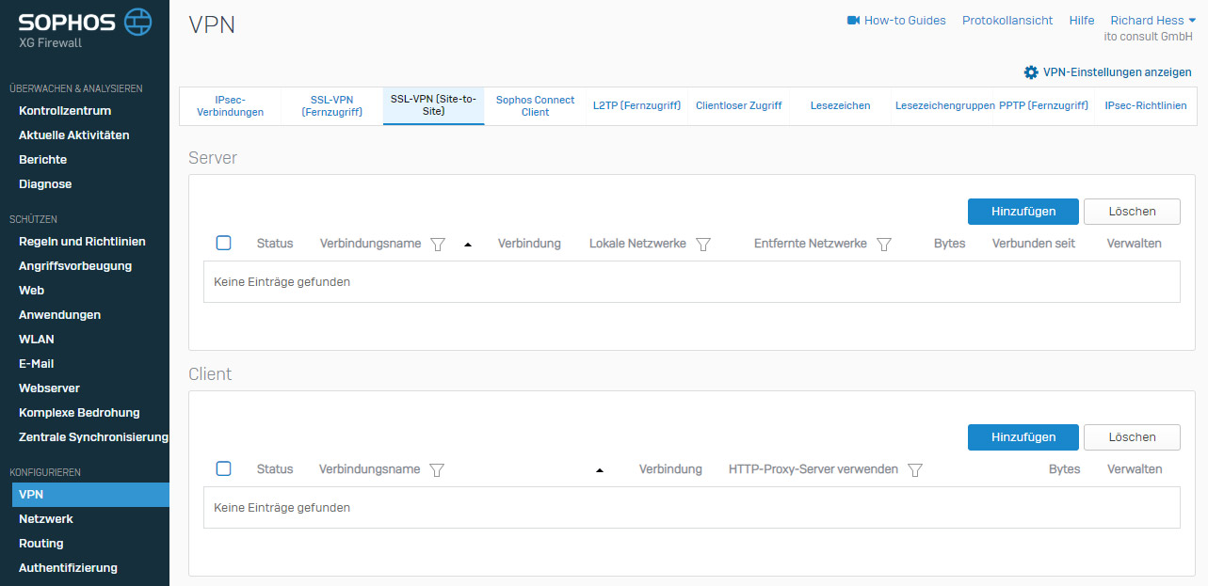Viewport: 1208px width, 586px height.
Task: Open the Protokollansicht link
Action: [x=1007, y=20]
